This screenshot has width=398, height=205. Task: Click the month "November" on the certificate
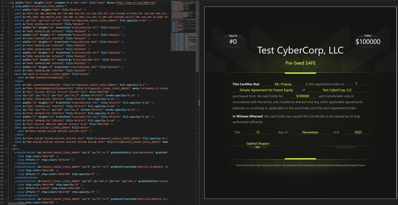[x=310, y=132]
